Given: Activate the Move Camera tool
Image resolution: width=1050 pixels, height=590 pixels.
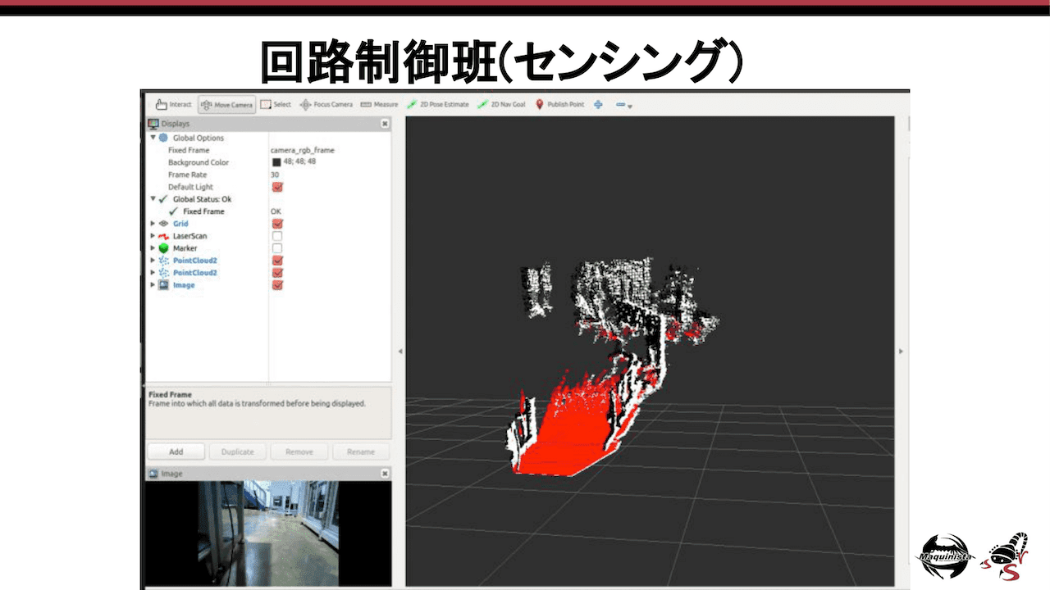Looking at the screenshot, I should point(227,105).
